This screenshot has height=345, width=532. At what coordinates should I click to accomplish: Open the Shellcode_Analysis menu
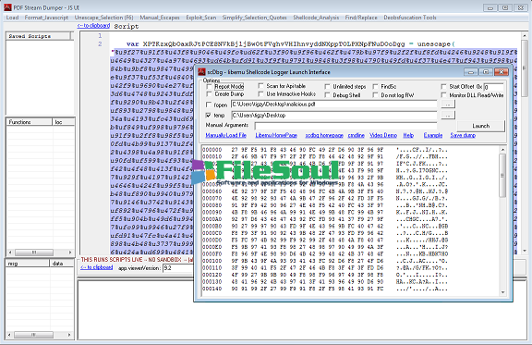(316, 18)
